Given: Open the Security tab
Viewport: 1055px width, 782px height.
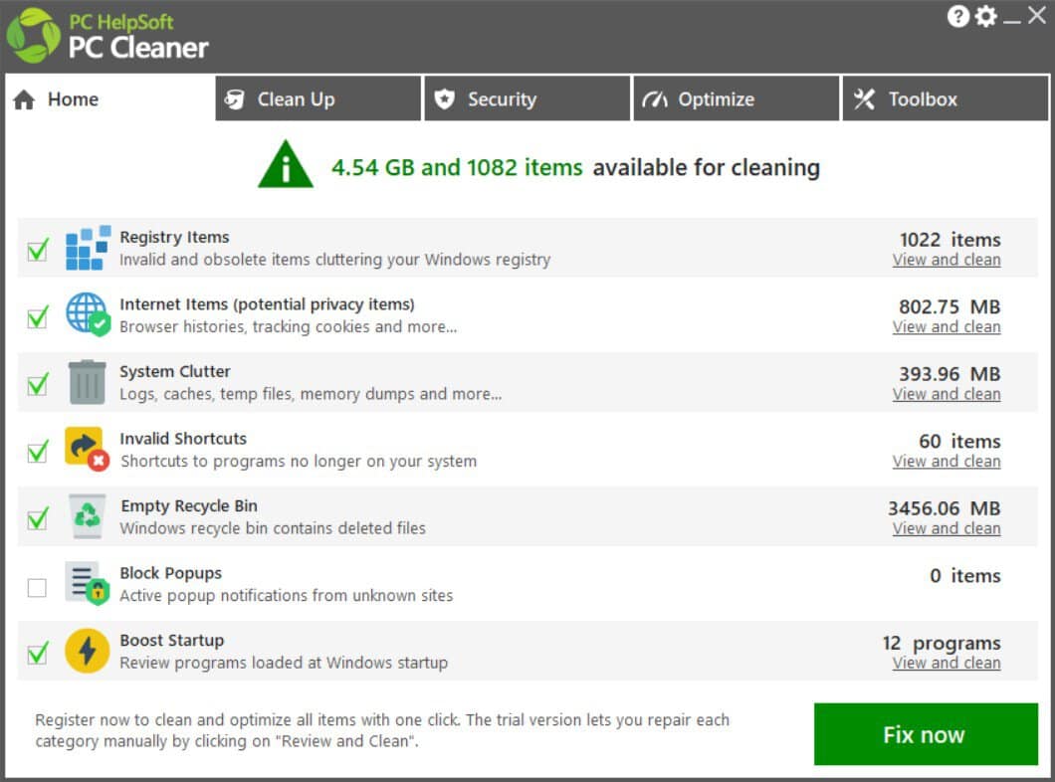Looking at the screenshot, I should (527, 98).
